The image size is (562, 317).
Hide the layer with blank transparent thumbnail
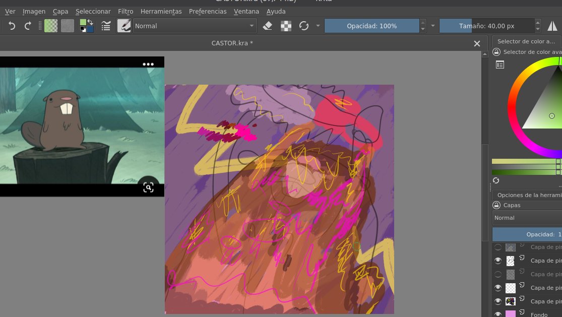click(498, 288)
